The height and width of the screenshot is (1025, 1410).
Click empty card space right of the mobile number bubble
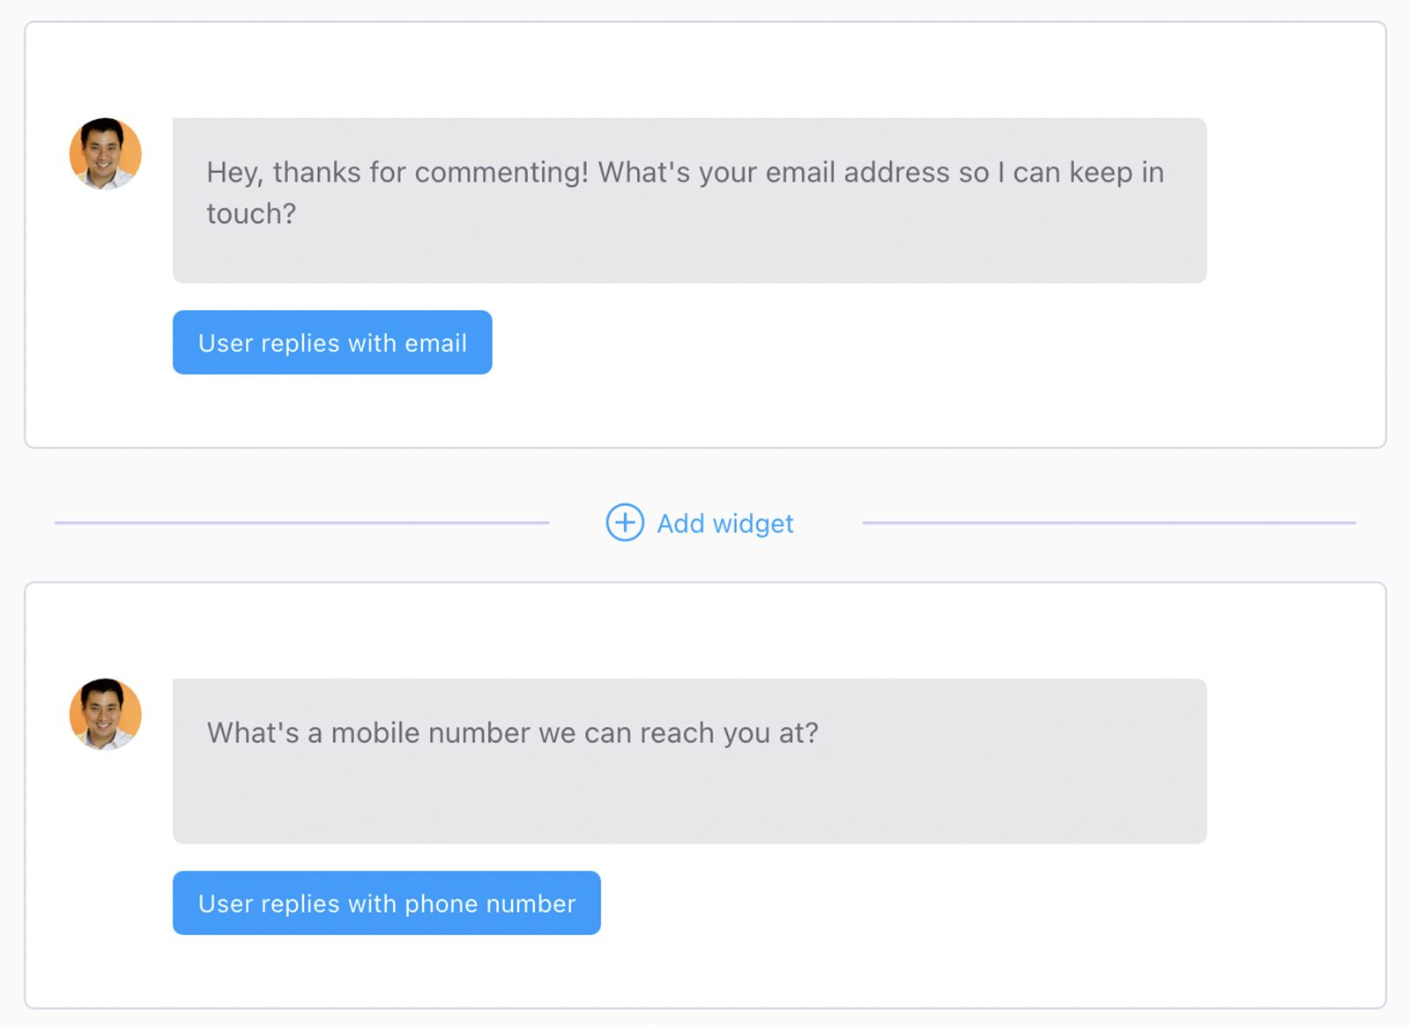coord(1295,761)
